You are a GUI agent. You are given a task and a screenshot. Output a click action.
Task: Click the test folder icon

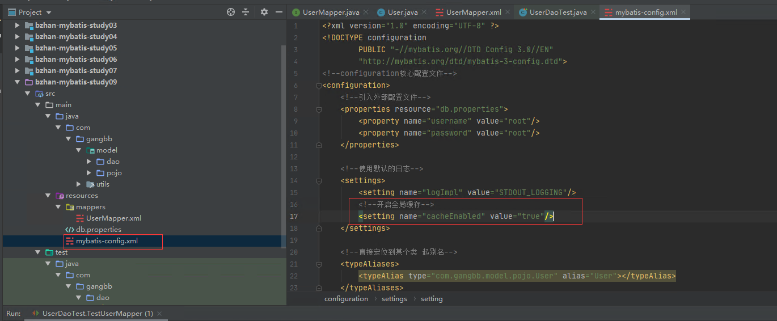click(x=49, y=252)
